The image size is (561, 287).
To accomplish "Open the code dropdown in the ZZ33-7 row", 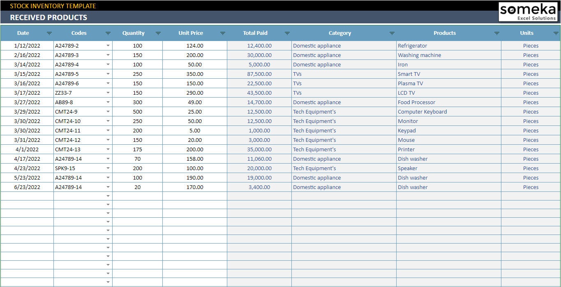I will 109,93.
